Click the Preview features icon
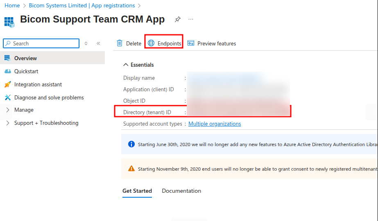The height and width of the screenshot is (221, 378). (x=191, y=43)
